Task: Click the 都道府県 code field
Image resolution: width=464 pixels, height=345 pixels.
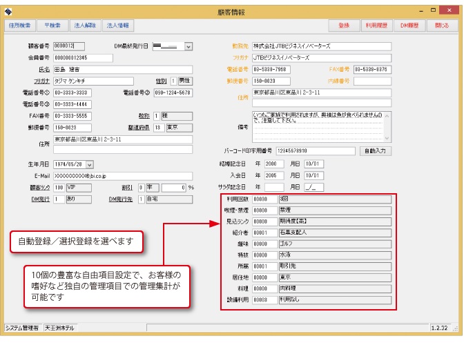Action: pos(159,128)
